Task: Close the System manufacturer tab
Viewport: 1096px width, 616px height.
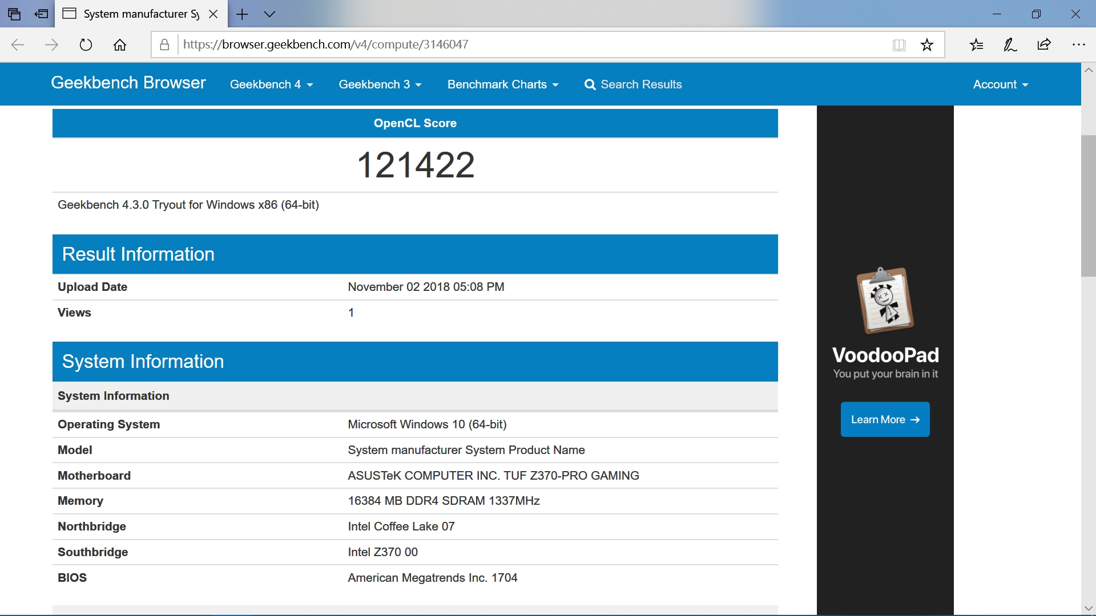Action: coord(213,14)
